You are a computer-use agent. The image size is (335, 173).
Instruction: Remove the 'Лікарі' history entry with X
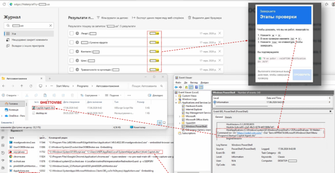(220, 33)
